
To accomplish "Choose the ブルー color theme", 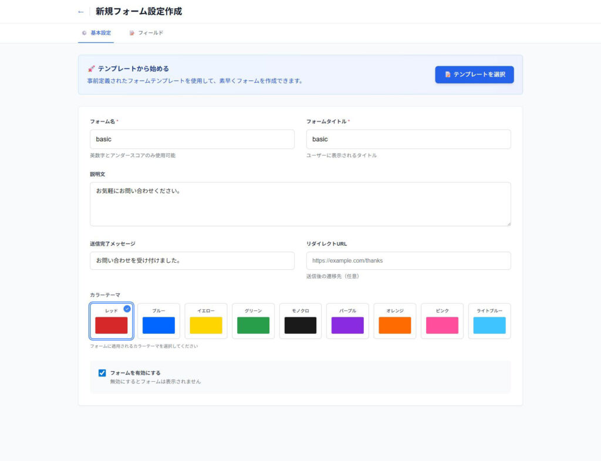I will coord(158,321).
